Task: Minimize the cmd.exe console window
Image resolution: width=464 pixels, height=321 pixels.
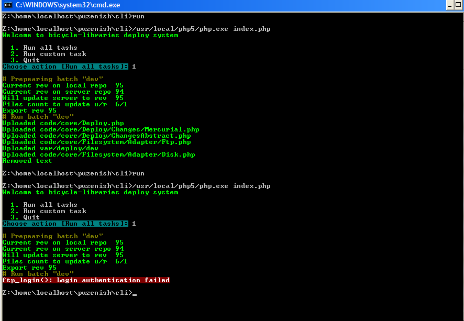Action: [x=450, y=5]
